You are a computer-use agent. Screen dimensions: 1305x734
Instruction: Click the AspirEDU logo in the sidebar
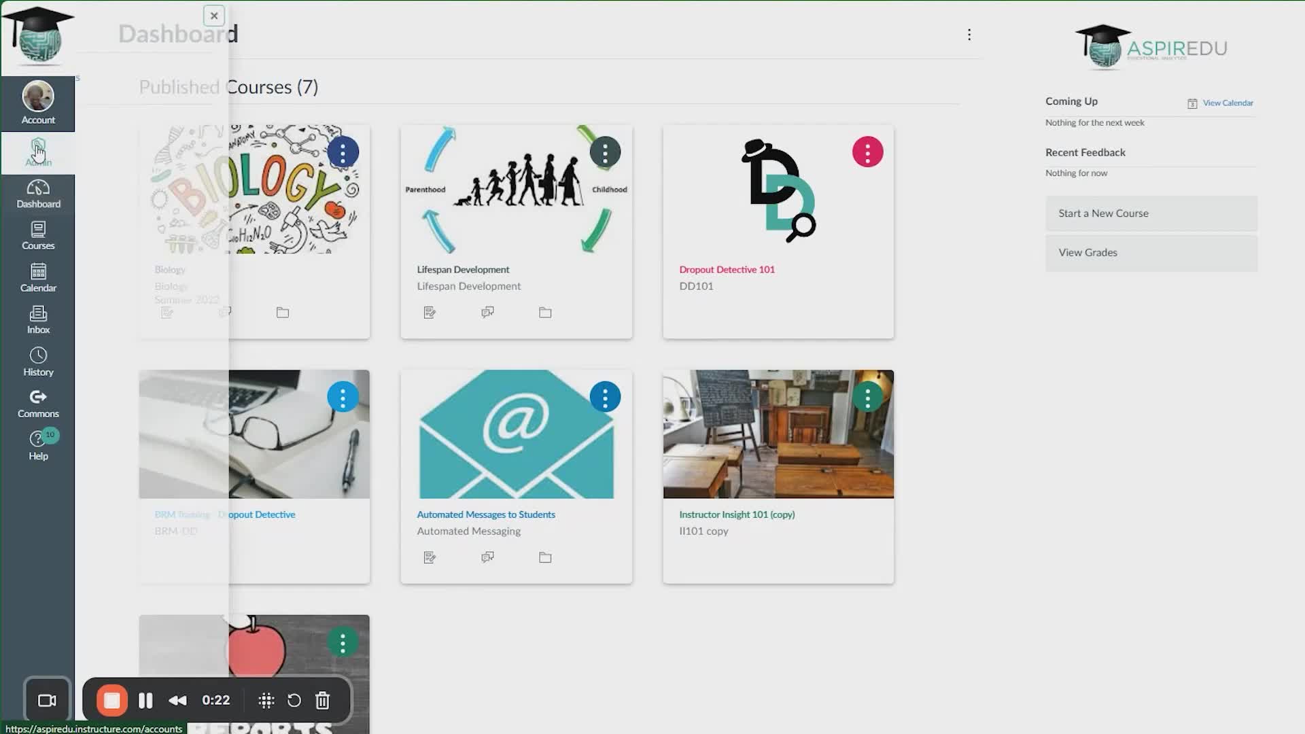[38, 35]
